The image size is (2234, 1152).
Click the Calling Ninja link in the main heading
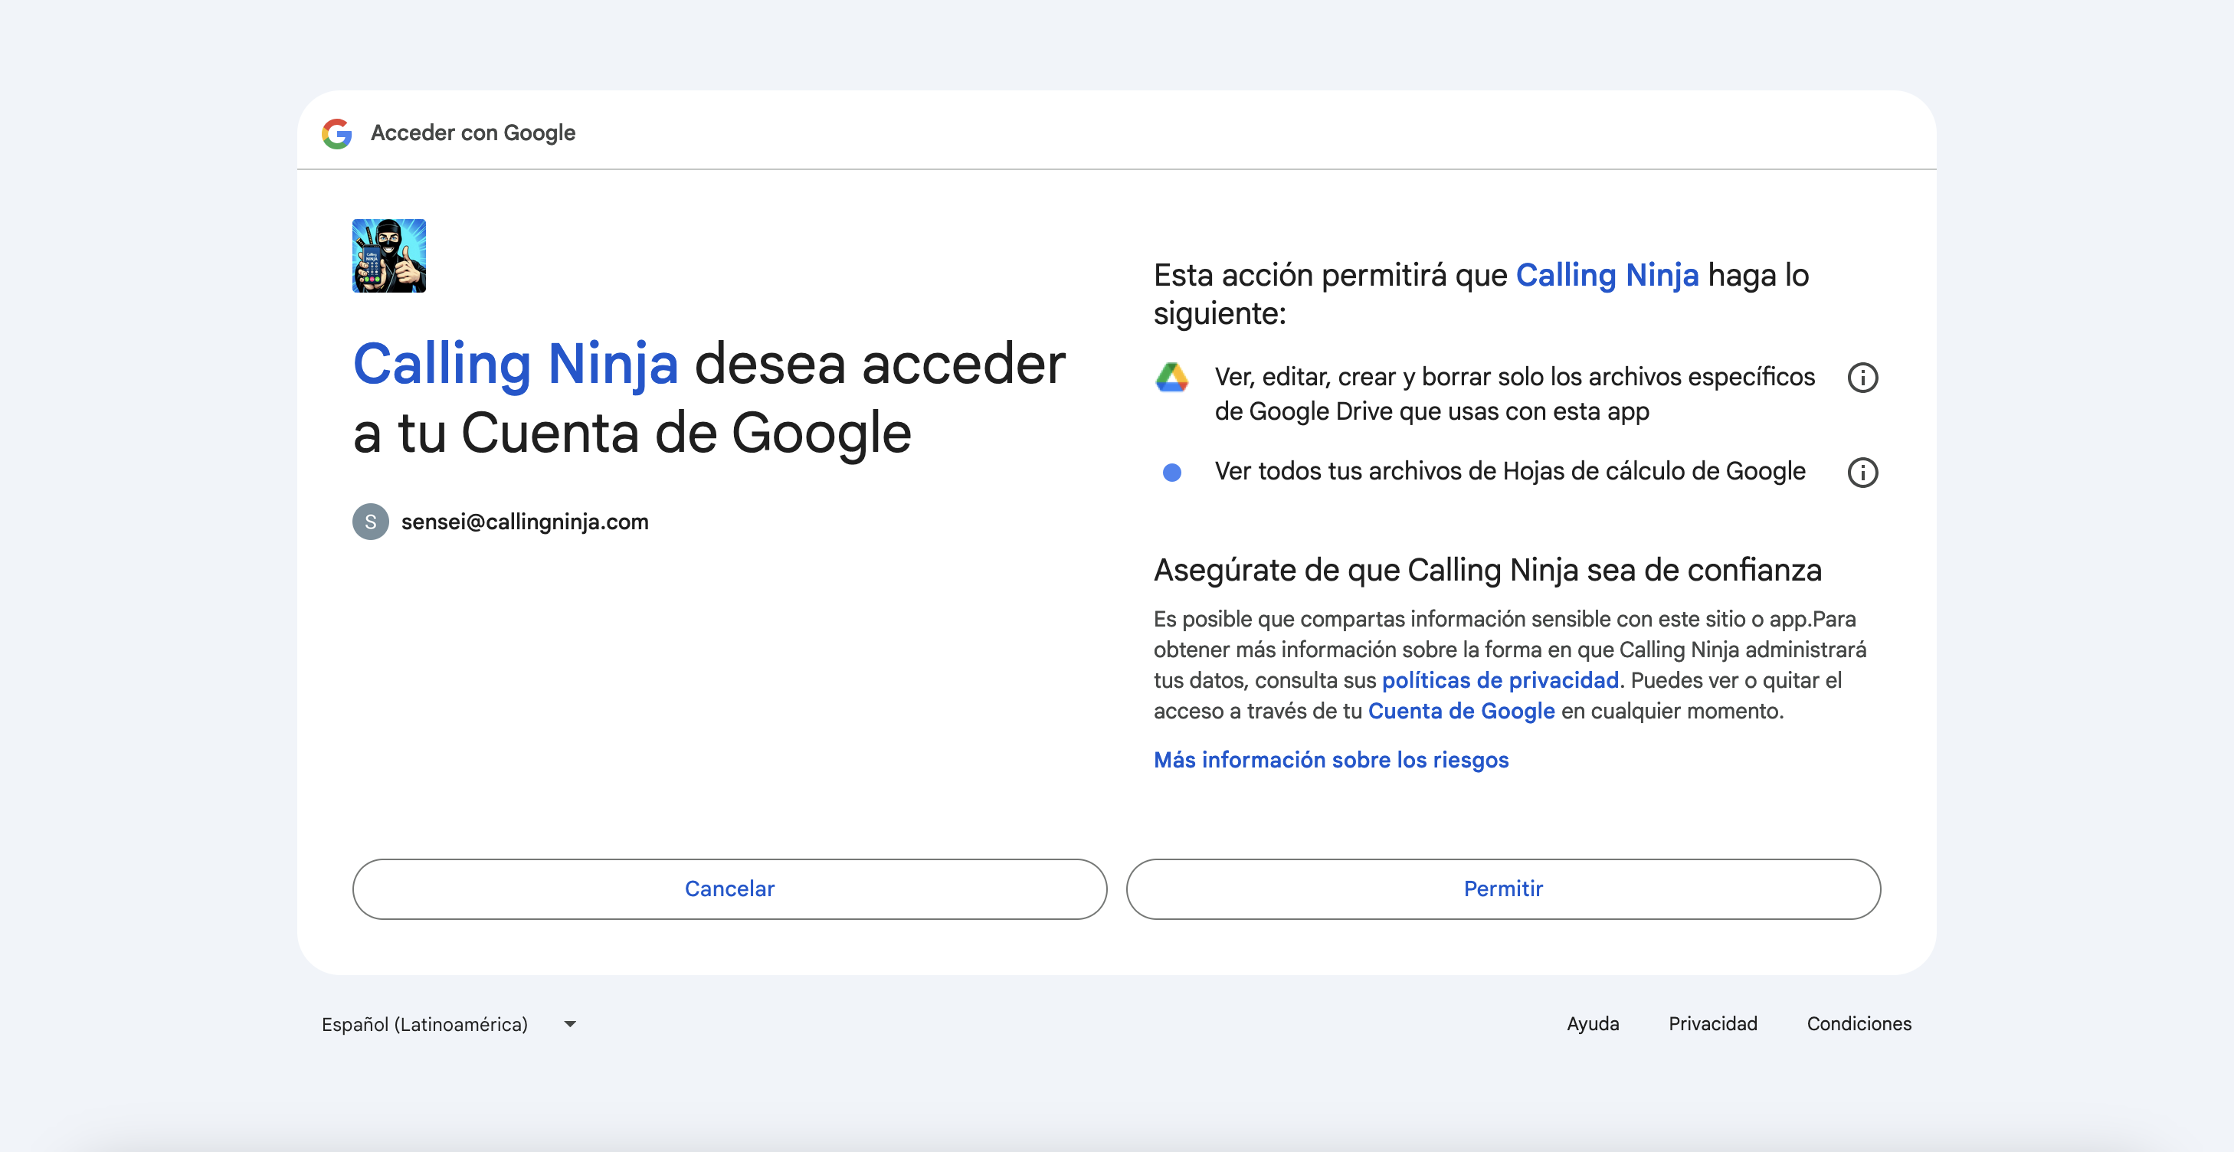click(x=515, y=364)
